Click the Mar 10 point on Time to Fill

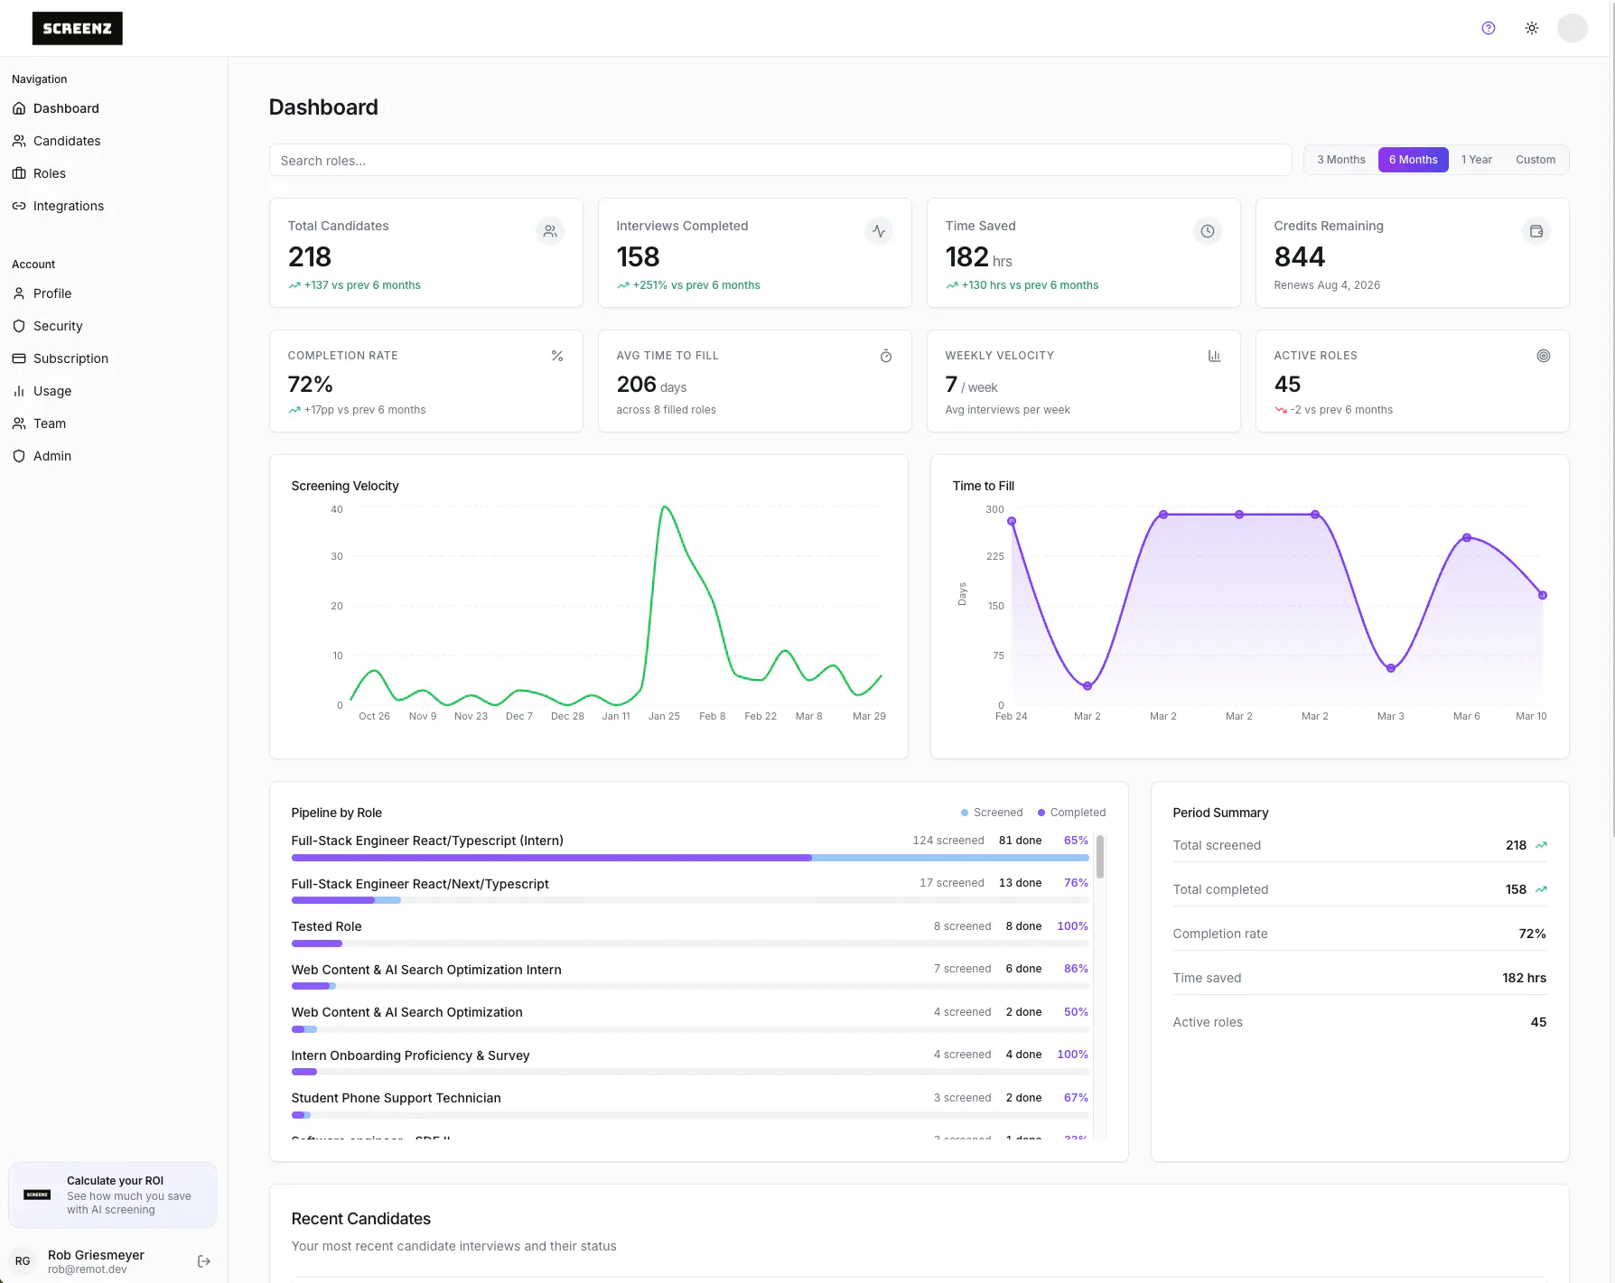point(1543,595)
